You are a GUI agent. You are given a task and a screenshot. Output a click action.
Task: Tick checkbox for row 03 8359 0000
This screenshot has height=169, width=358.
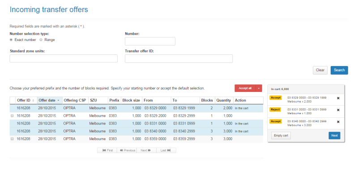(13, 139)
